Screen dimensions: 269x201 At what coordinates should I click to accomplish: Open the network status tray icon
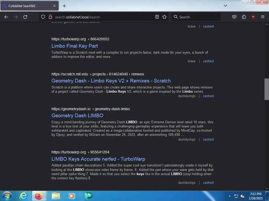236,196
